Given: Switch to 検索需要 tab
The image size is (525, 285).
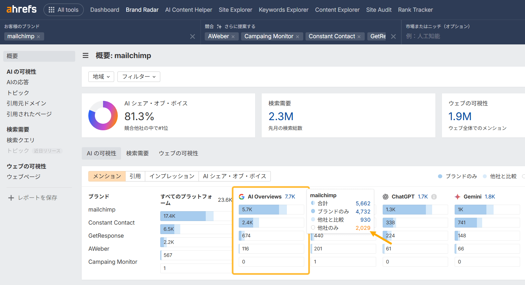Looking at the screenshot, I should 137,153.
